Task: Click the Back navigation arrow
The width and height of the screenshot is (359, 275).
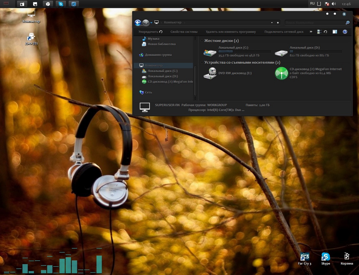Action: [138, 23]
